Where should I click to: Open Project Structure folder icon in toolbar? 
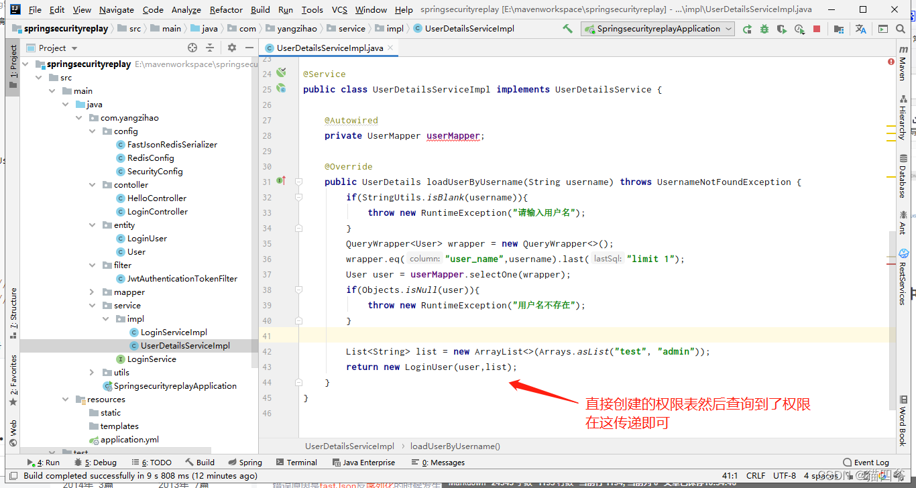point(839,29)
